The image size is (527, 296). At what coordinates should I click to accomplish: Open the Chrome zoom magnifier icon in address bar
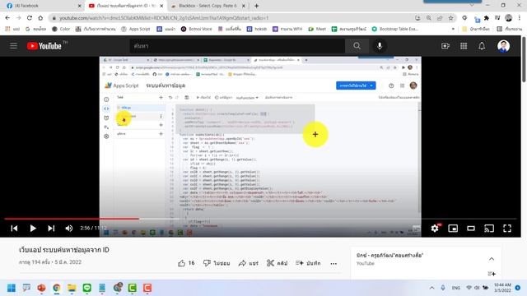[428, 18]
